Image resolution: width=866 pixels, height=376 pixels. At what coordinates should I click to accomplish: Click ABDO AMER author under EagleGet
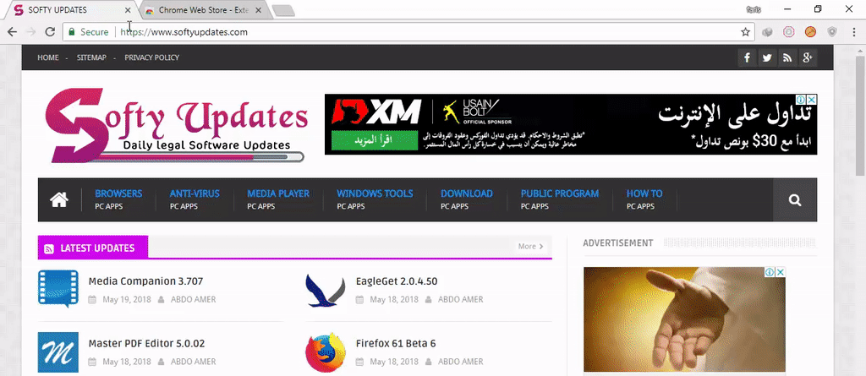coord(461,299)
